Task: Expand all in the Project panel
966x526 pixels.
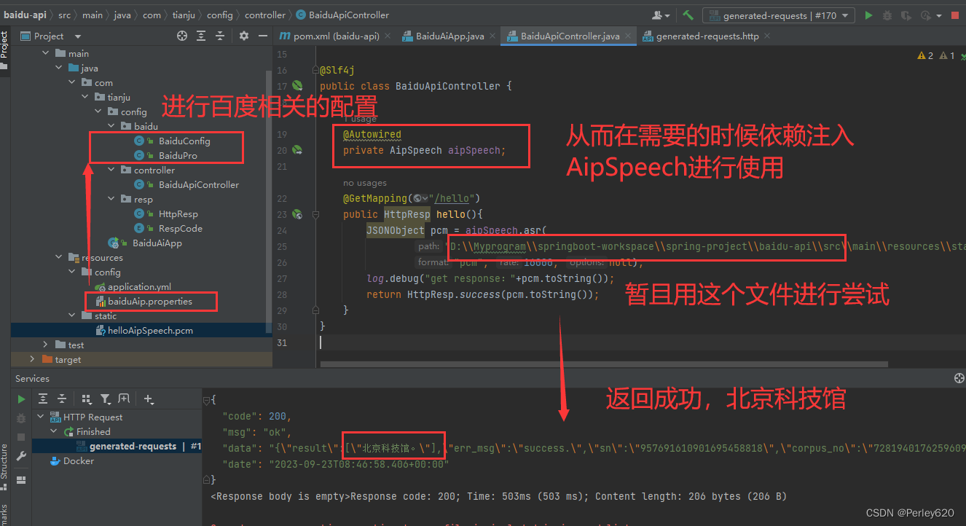Action: pos(201,36)
